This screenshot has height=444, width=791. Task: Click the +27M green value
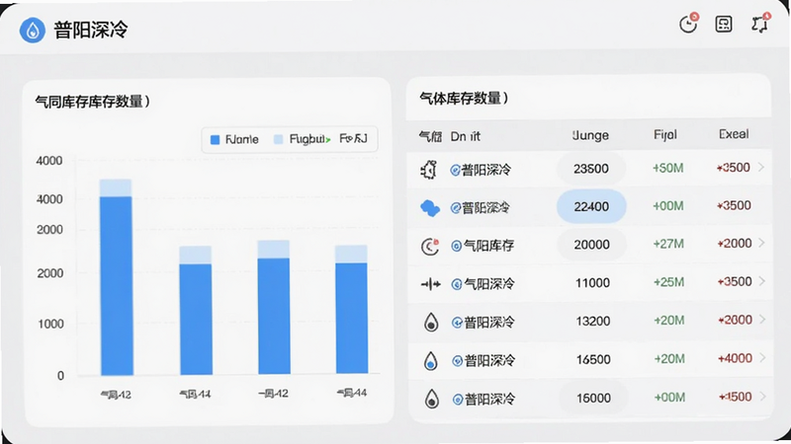coord(668,244)
